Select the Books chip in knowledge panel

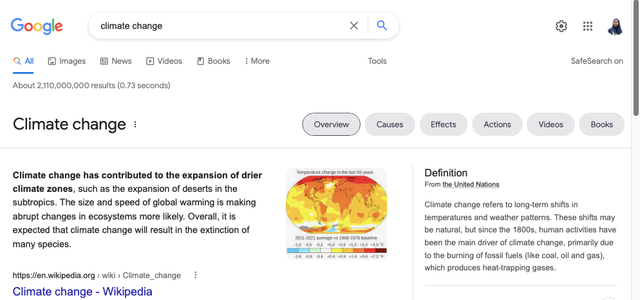[x=601, y=124]
